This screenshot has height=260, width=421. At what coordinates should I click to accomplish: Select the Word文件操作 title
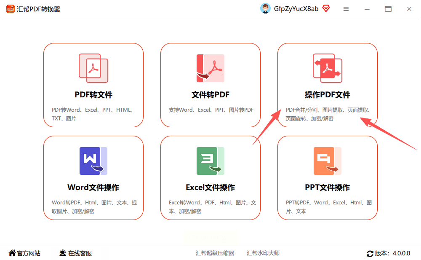click(93, 188)
